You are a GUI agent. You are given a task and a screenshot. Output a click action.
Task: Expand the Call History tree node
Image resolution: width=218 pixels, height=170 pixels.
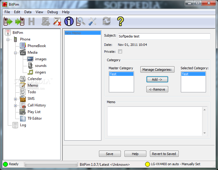[x=15, y=106]
